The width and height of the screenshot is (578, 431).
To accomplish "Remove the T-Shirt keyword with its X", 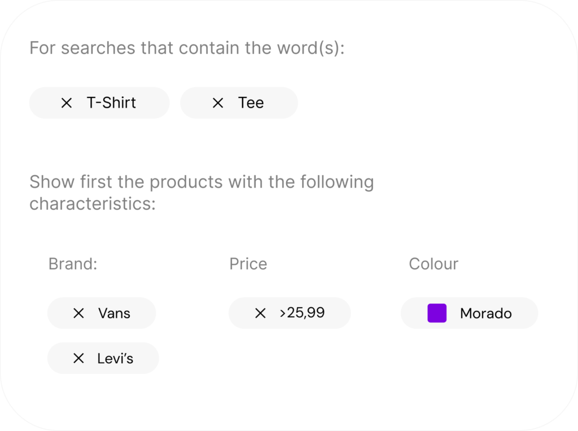I will point(67,103).
